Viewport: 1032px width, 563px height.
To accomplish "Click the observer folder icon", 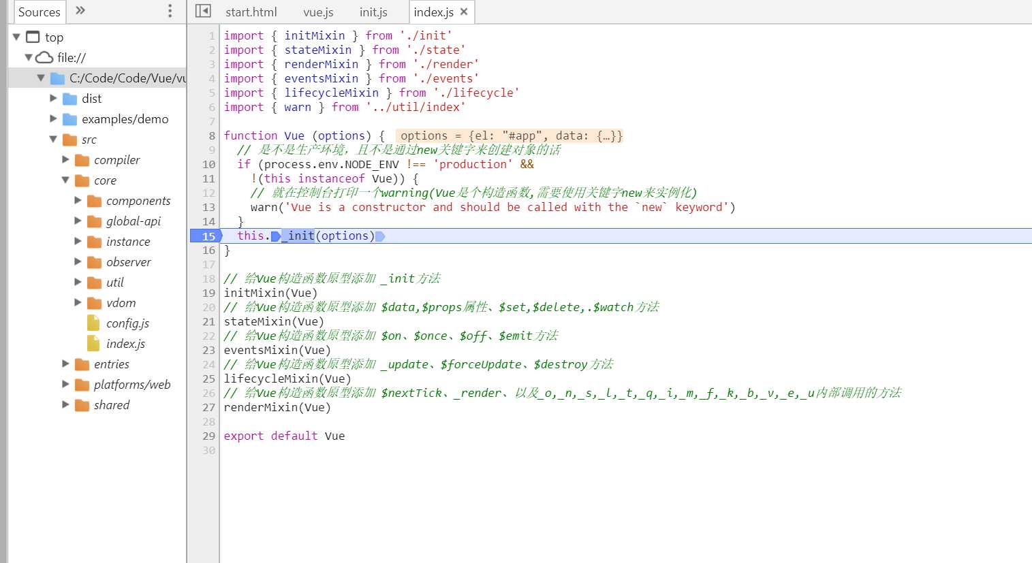I will pos(94,262).
